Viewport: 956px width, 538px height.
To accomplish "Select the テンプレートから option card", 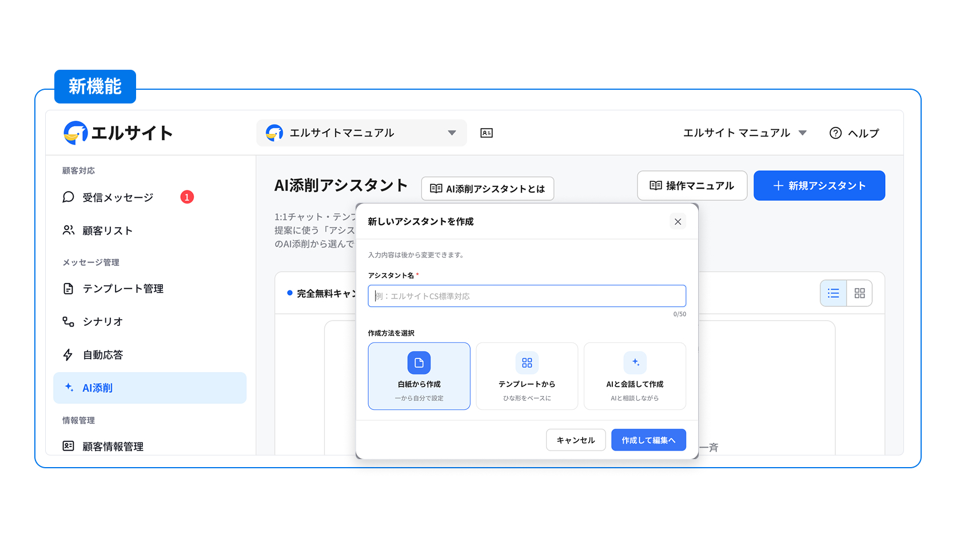I will pyautogui.click(x=527, y=376).
